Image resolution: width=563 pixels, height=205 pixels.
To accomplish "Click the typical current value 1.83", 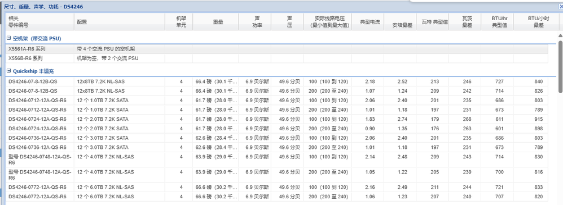I will (x=370, y=119).
